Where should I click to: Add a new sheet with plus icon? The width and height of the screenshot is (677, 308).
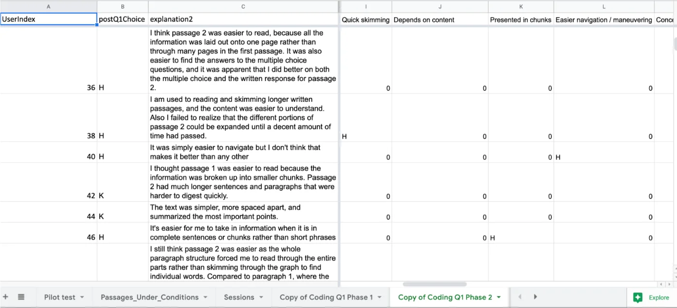[6, 297]
